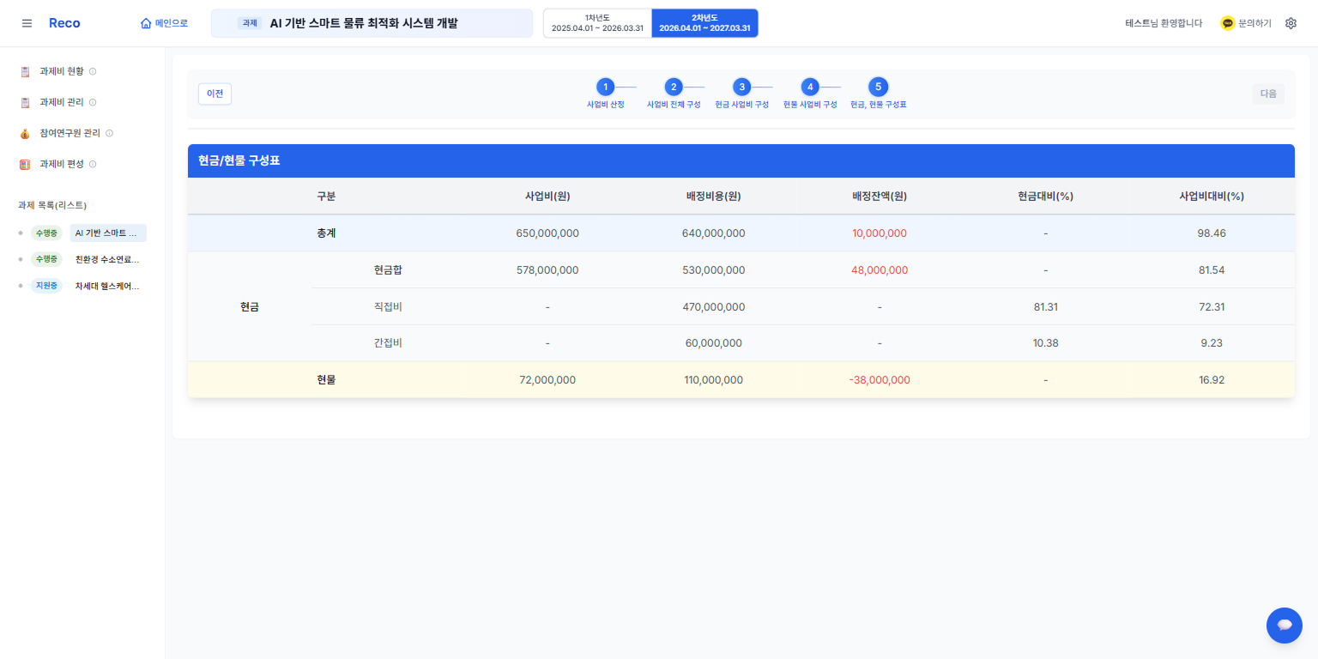Click the 과제비 편성 sidebar icon
Viewport: 1318px width, 659px height.
point(25,164)
